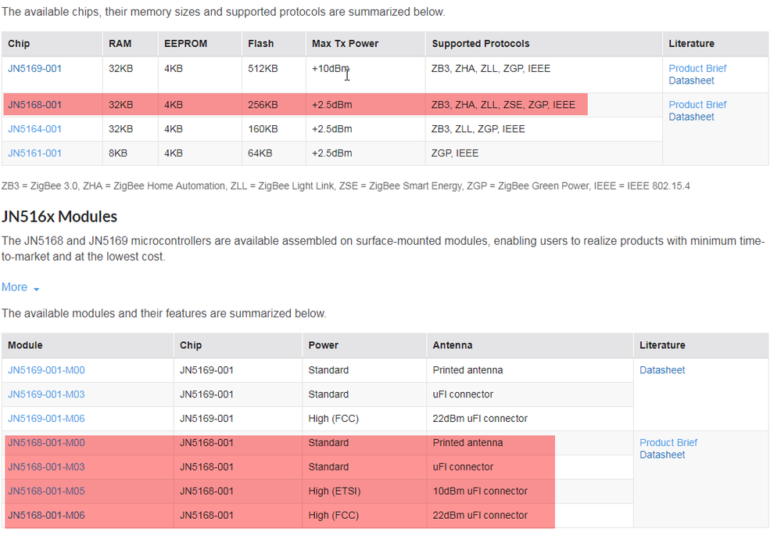Open the JN5168-001-M05 module link
The width and height of the screenshot is (781, 540).
(x=46, y=491)
